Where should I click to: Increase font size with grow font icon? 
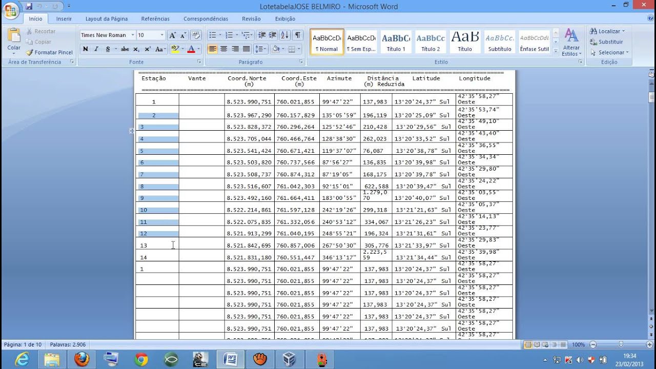click(x=173, y=35)
